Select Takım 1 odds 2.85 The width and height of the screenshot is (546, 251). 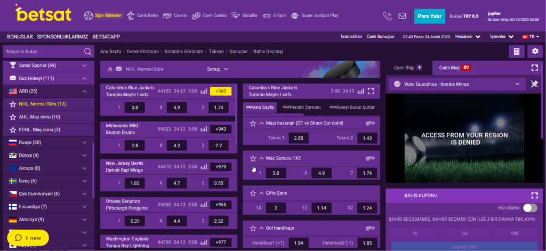click(299, 138)
